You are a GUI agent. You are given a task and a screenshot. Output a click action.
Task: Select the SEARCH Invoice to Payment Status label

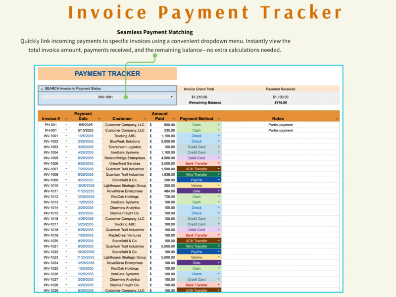pos(73,89)
